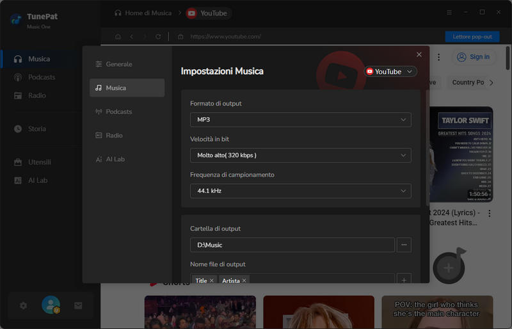
Task: Go back in embedded browser
Action: tap(132, 36)
